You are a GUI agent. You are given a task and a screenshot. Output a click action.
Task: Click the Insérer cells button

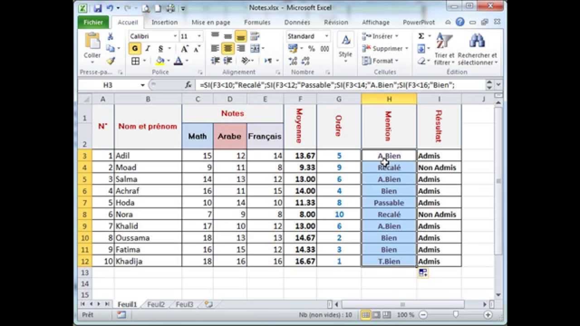click(x=380, y=36)
